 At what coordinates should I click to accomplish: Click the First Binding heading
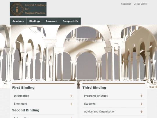point(23,88)
